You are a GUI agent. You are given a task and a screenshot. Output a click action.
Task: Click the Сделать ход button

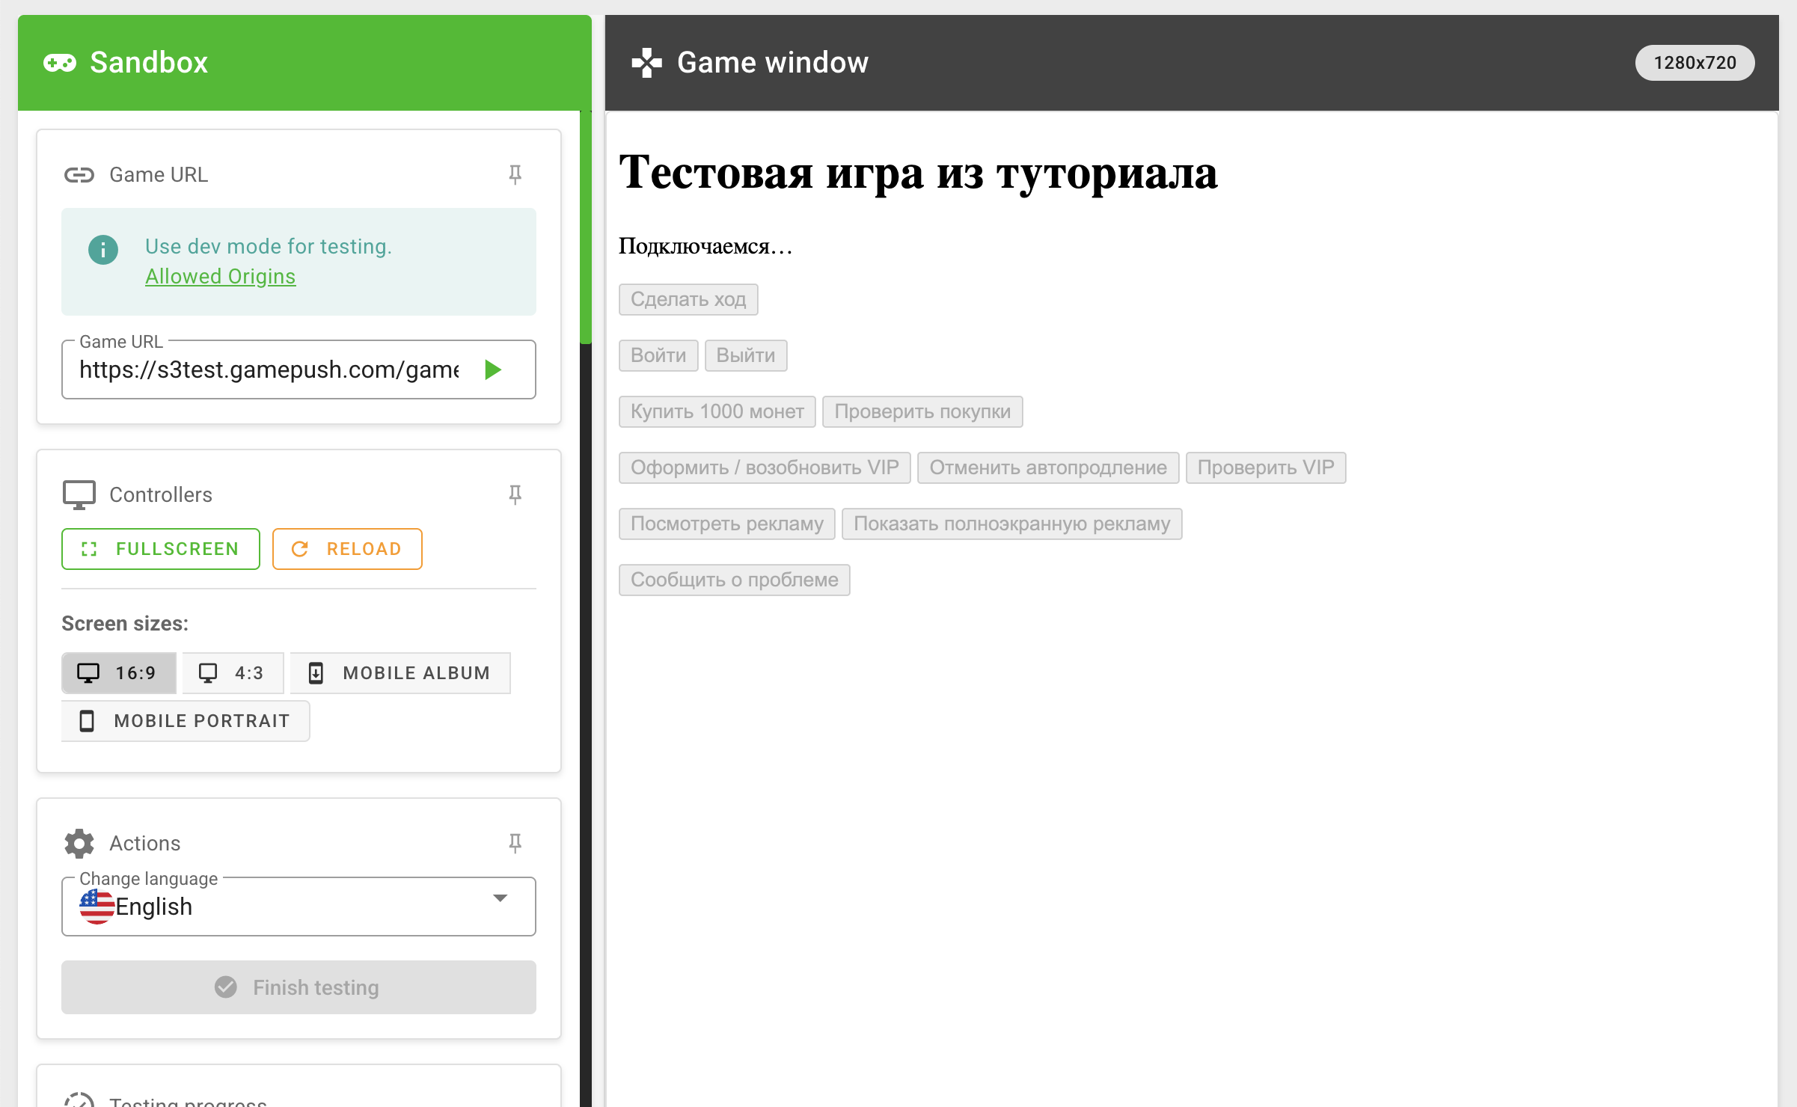688,299
